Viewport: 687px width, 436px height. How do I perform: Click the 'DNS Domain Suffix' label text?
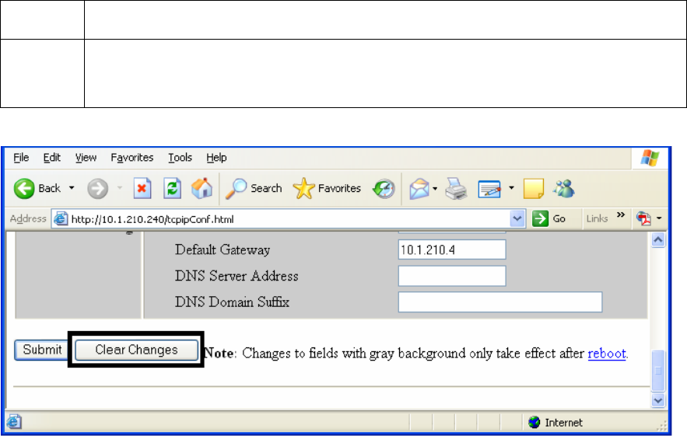click(232, 302)
